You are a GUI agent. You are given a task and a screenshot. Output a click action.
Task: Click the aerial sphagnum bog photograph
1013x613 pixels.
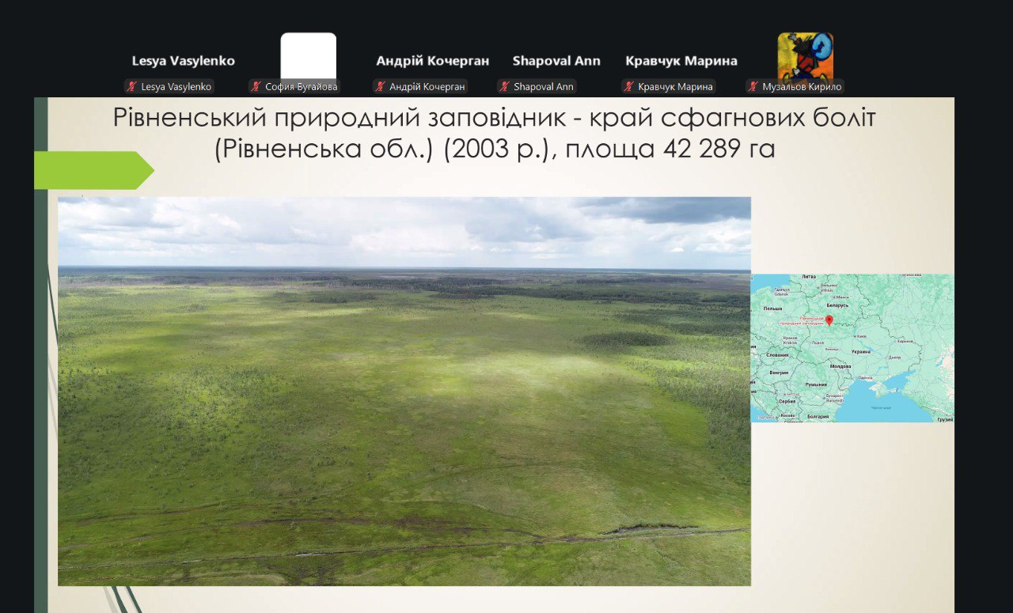click(x=404, y=391)
